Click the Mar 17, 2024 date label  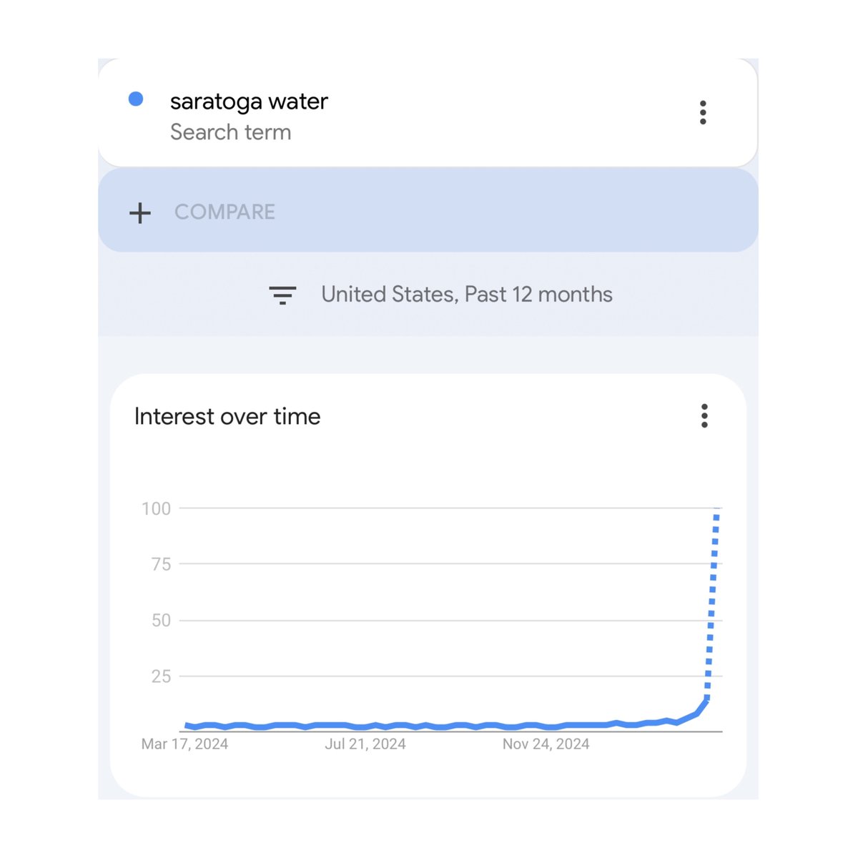[184, 744]
